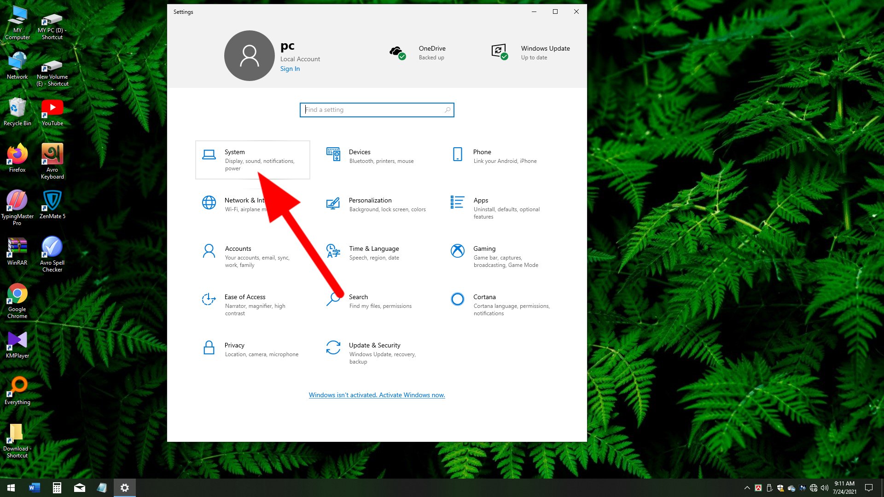Open Personalization settings icon

point(333,203)
